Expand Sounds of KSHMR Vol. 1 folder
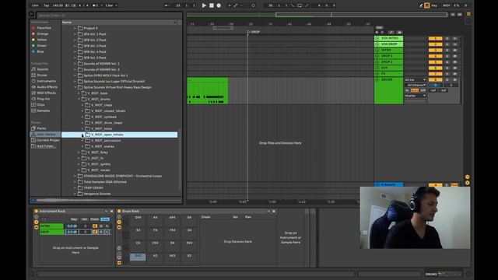 (75, 64)
